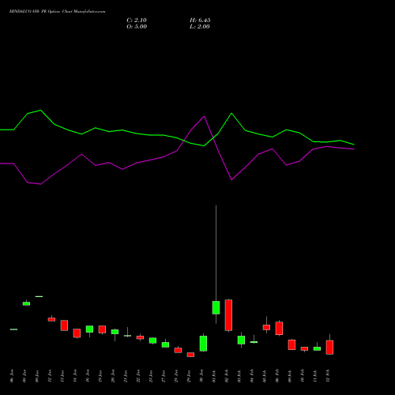Select the low value L: 2.00
This screenshot has height=395, width=395.
click(200, 27)
